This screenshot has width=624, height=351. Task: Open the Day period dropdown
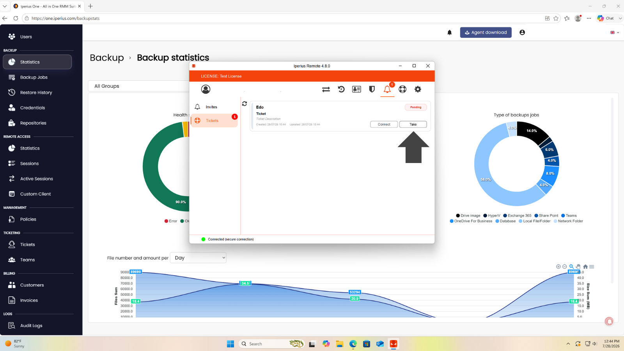(x=198, y=258)
